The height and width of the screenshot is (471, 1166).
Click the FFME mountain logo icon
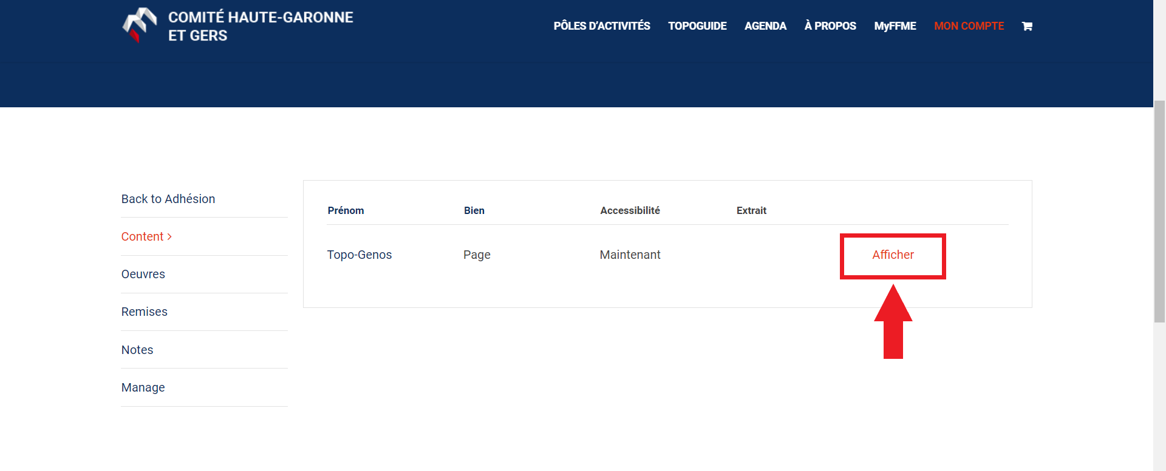coord(140,25)
